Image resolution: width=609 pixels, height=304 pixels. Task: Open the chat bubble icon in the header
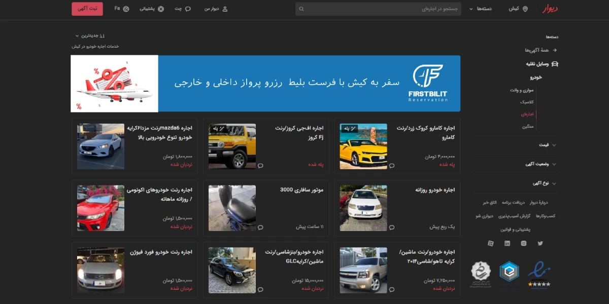click(188, 9)
